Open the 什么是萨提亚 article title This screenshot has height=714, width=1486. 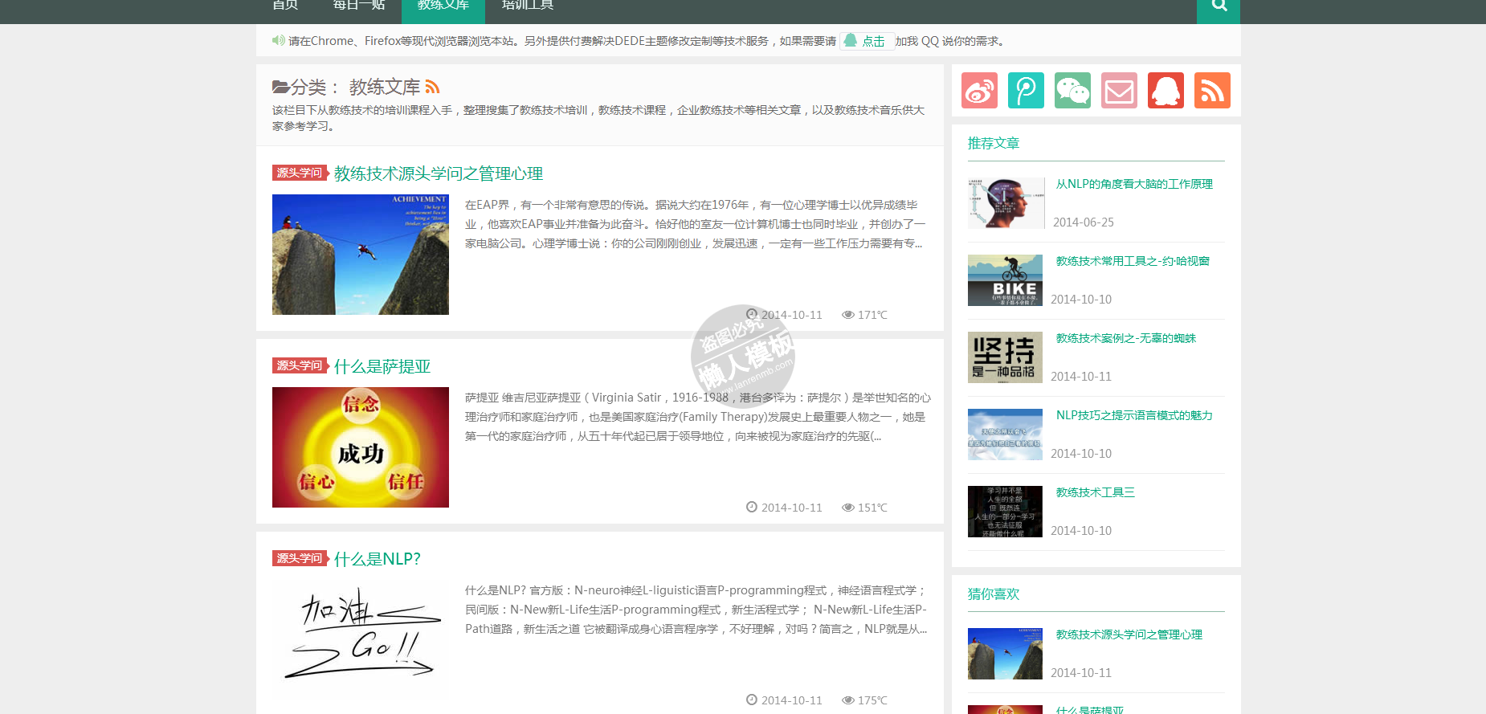[x=382, y=366]
